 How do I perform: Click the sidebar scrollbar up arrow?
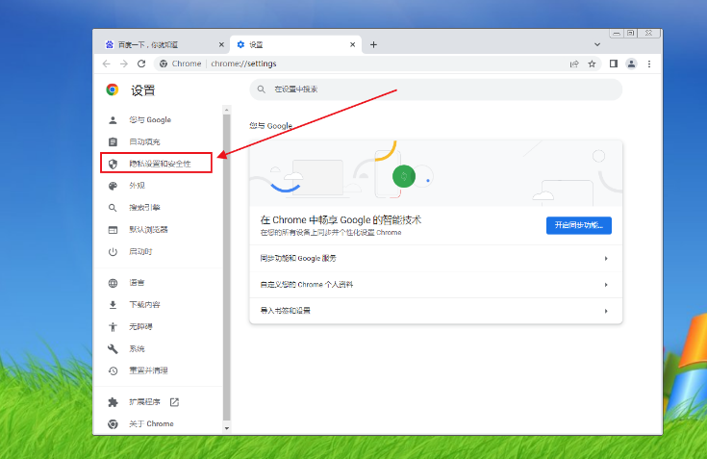point(227,110)
